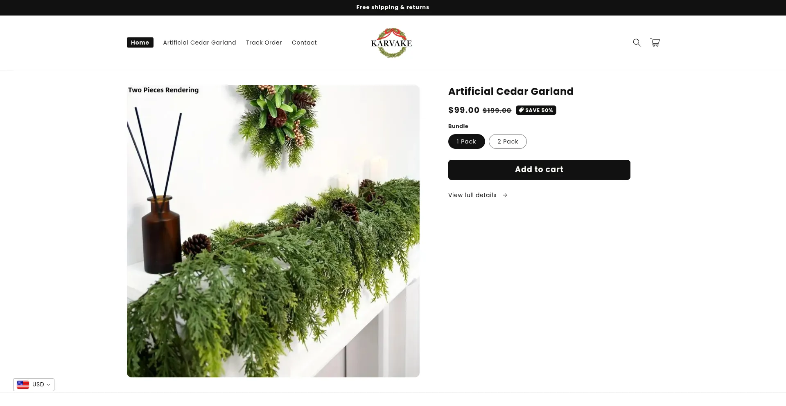Screen dimensions: 786x406
Task: Open the search magnifier icon
Action: point(637,43)
